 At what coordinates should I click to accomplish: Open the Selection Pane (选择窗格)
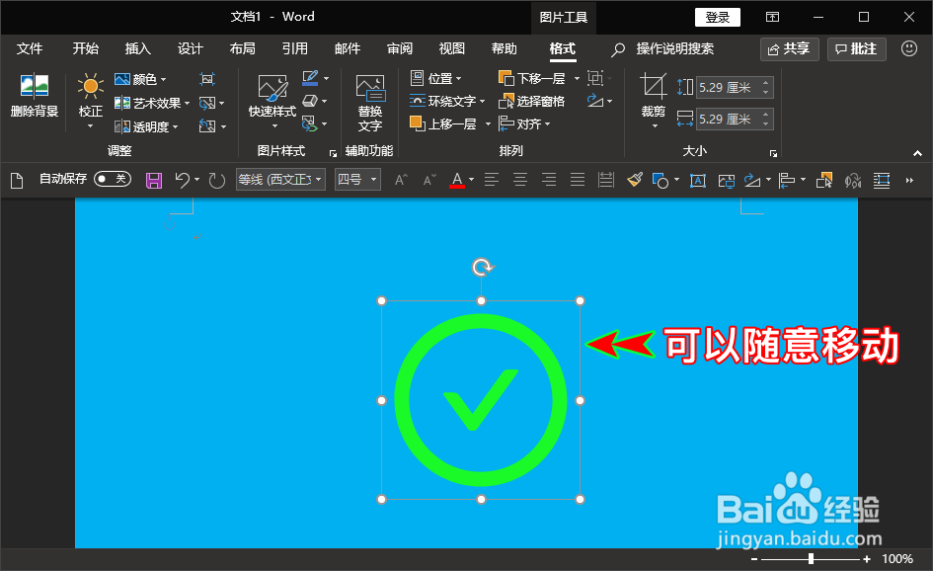[x=531, y=101]
